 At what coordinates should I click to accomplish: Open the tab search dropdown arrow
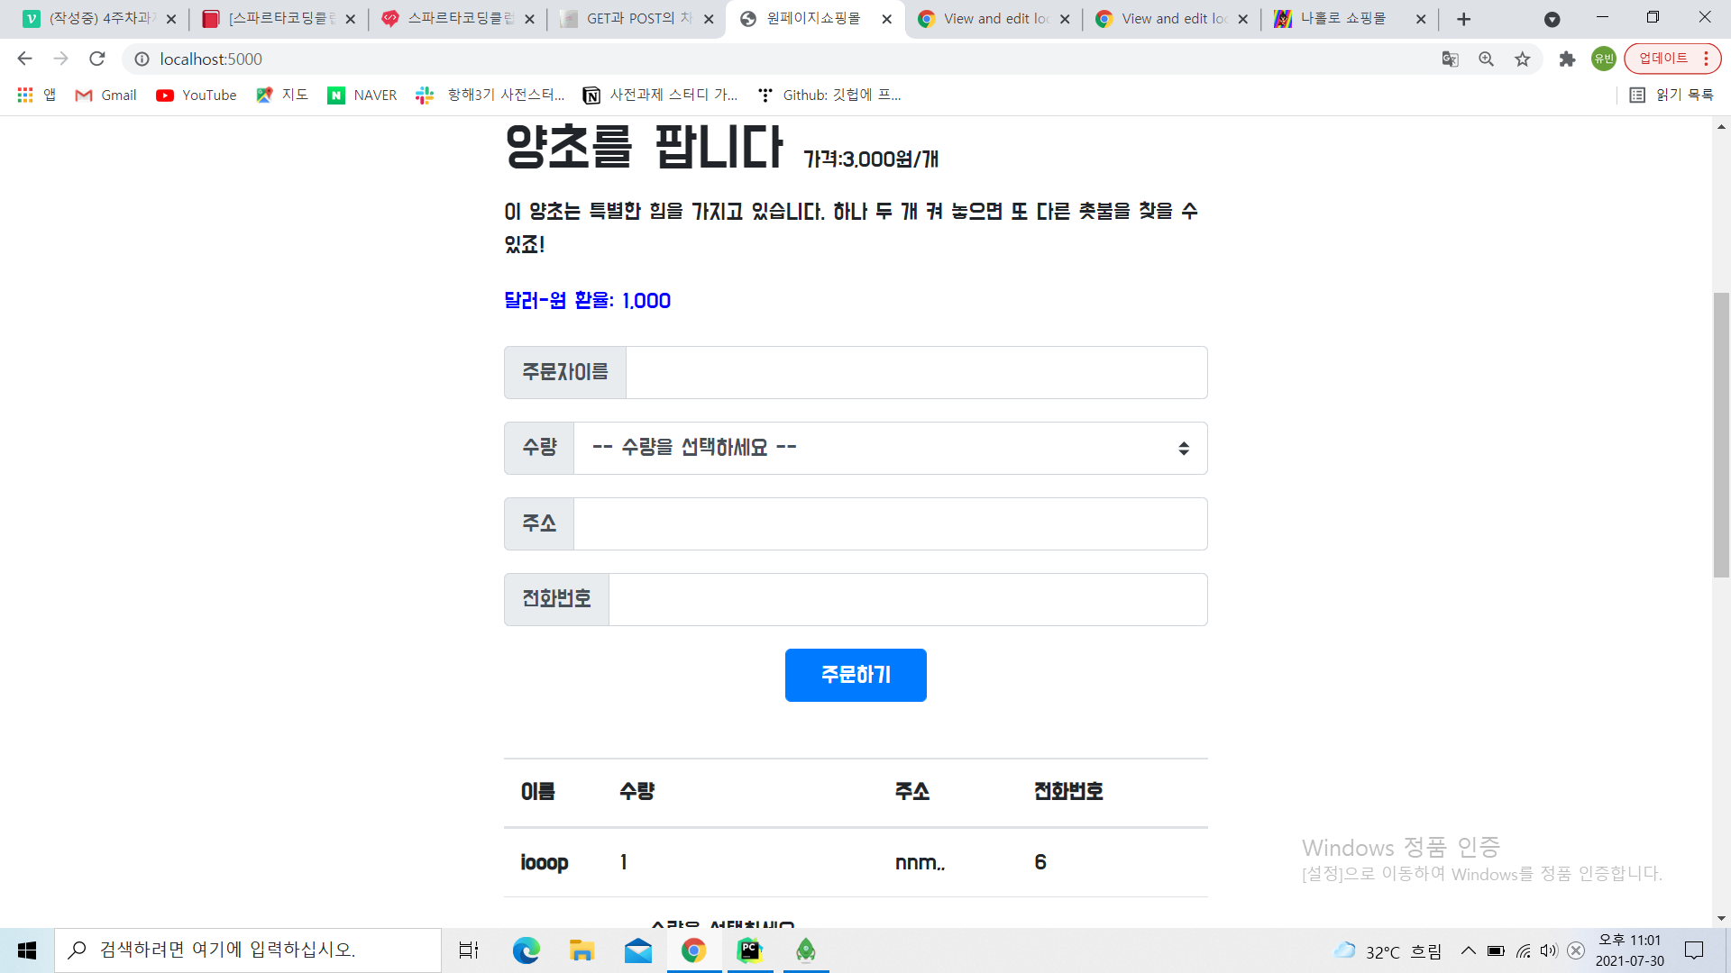click(x=1552, y=19)
